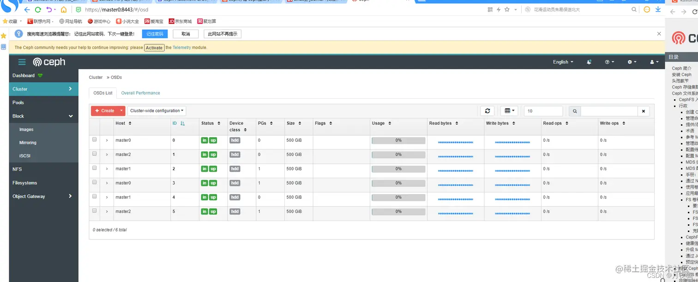Go to the browser home page

click(x=64, y=9)
